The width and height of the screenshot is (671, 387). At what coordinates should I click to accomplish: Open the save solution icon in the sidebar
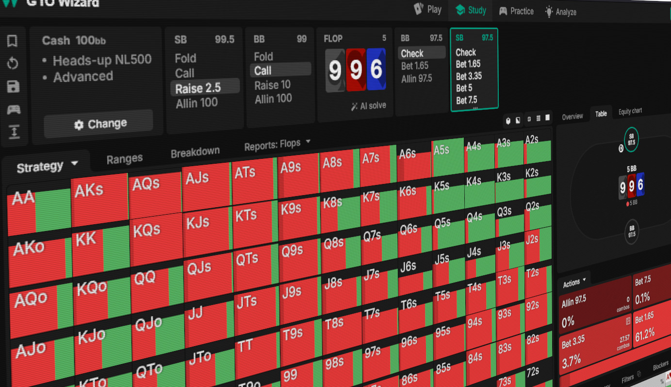click(x=13, y=86)
